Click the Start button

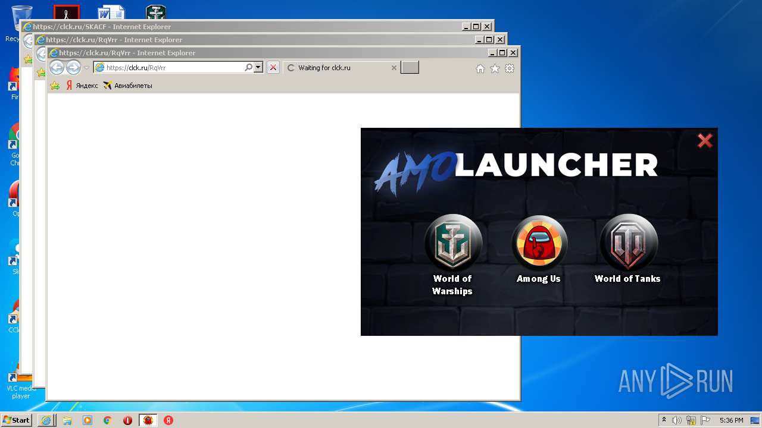tap(17, 420)
